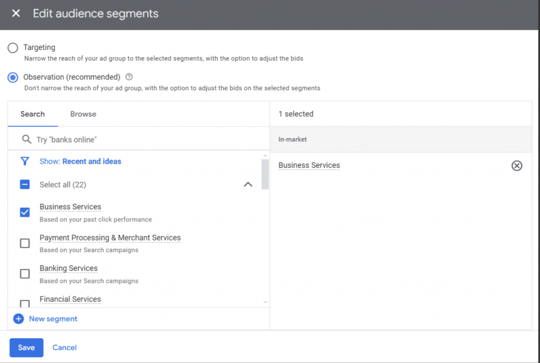Switch to the Browse tab
This screenshot has width=540, height=363.
83,114
